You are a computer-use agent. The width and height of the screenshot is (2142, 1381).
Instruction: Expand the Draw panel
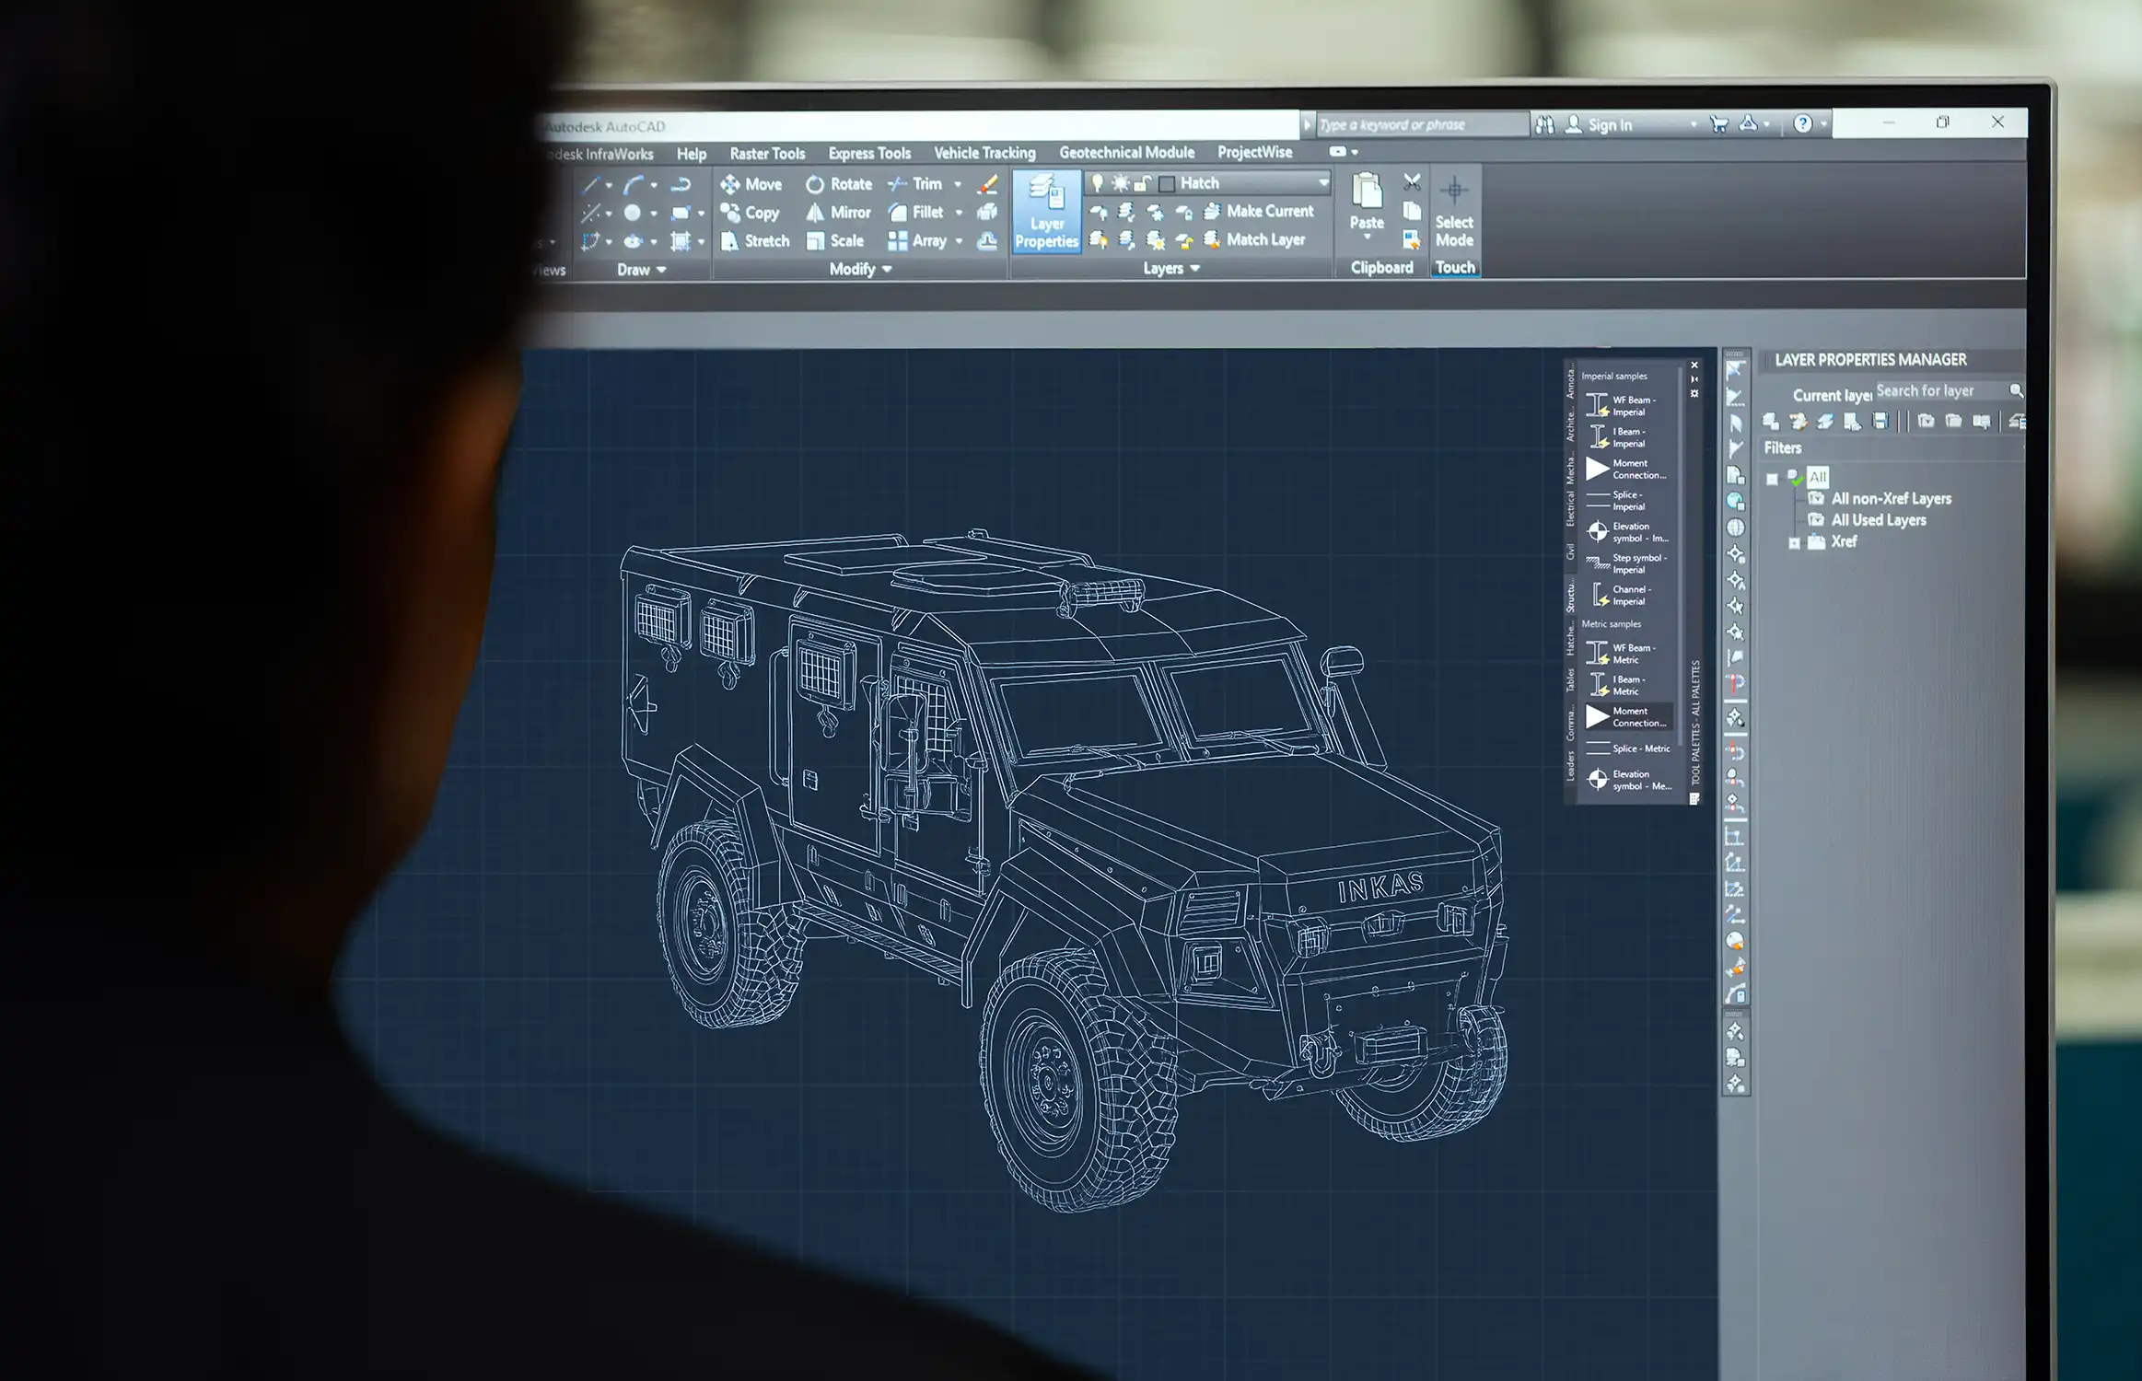tap(641, 270)
